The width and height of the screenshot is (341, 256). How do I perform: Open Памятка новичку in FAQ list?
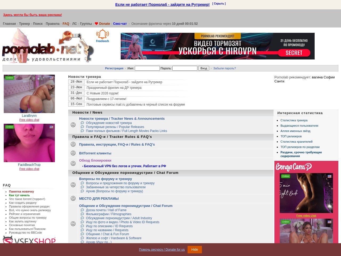pyautogui.click(x=22, y=191)
